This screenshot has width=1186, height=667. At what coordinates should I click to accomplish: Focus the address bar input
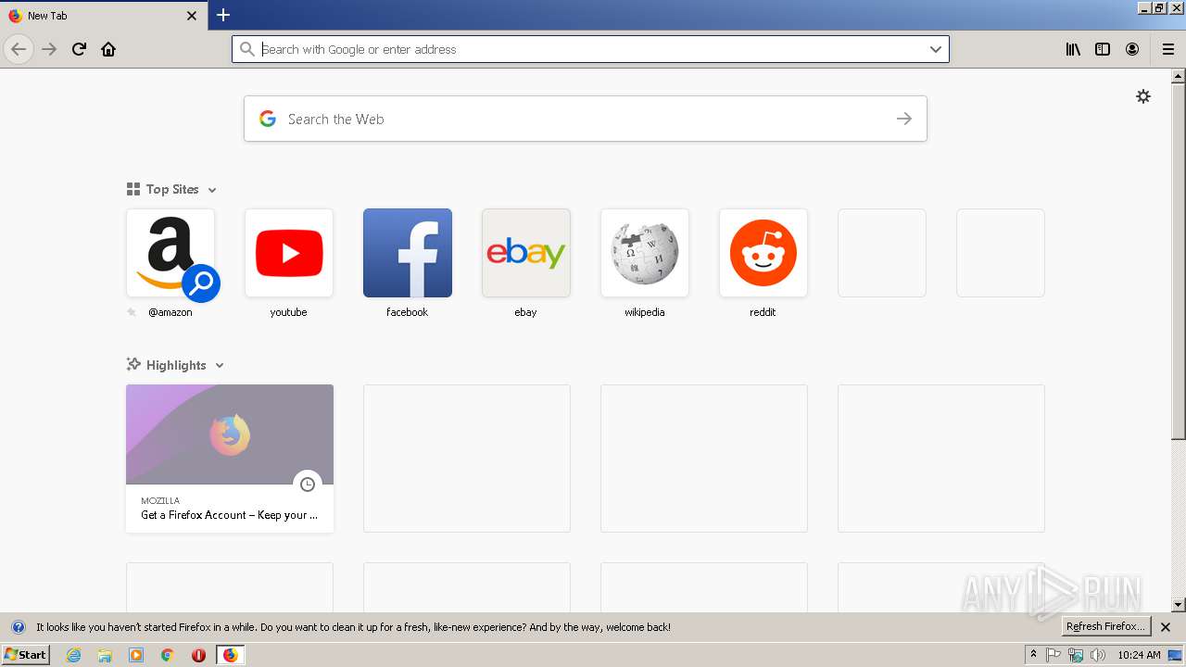click(589, 49)
